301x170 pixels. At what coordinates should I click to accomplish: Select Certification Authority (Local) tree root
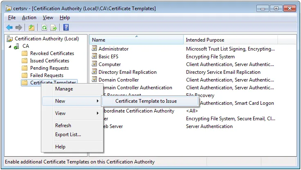(47, 39)
